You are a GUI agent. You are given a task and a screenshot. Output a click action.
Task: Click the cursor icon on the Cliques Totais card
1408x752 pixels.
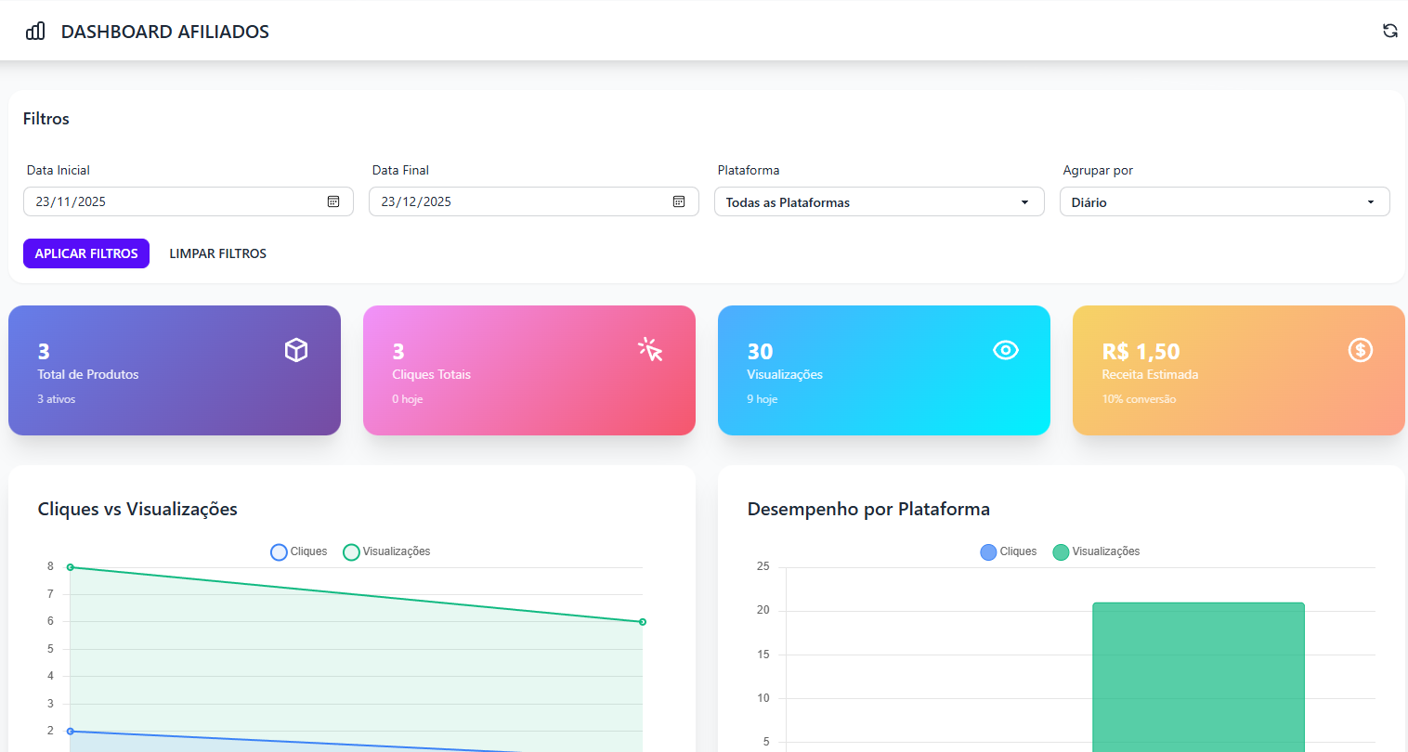tap(651, 350)
